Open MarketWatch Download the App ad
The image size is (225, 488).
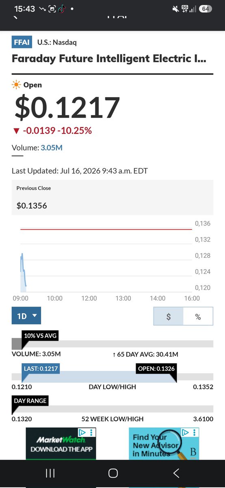pyautogui.click(x=61, y=444)
